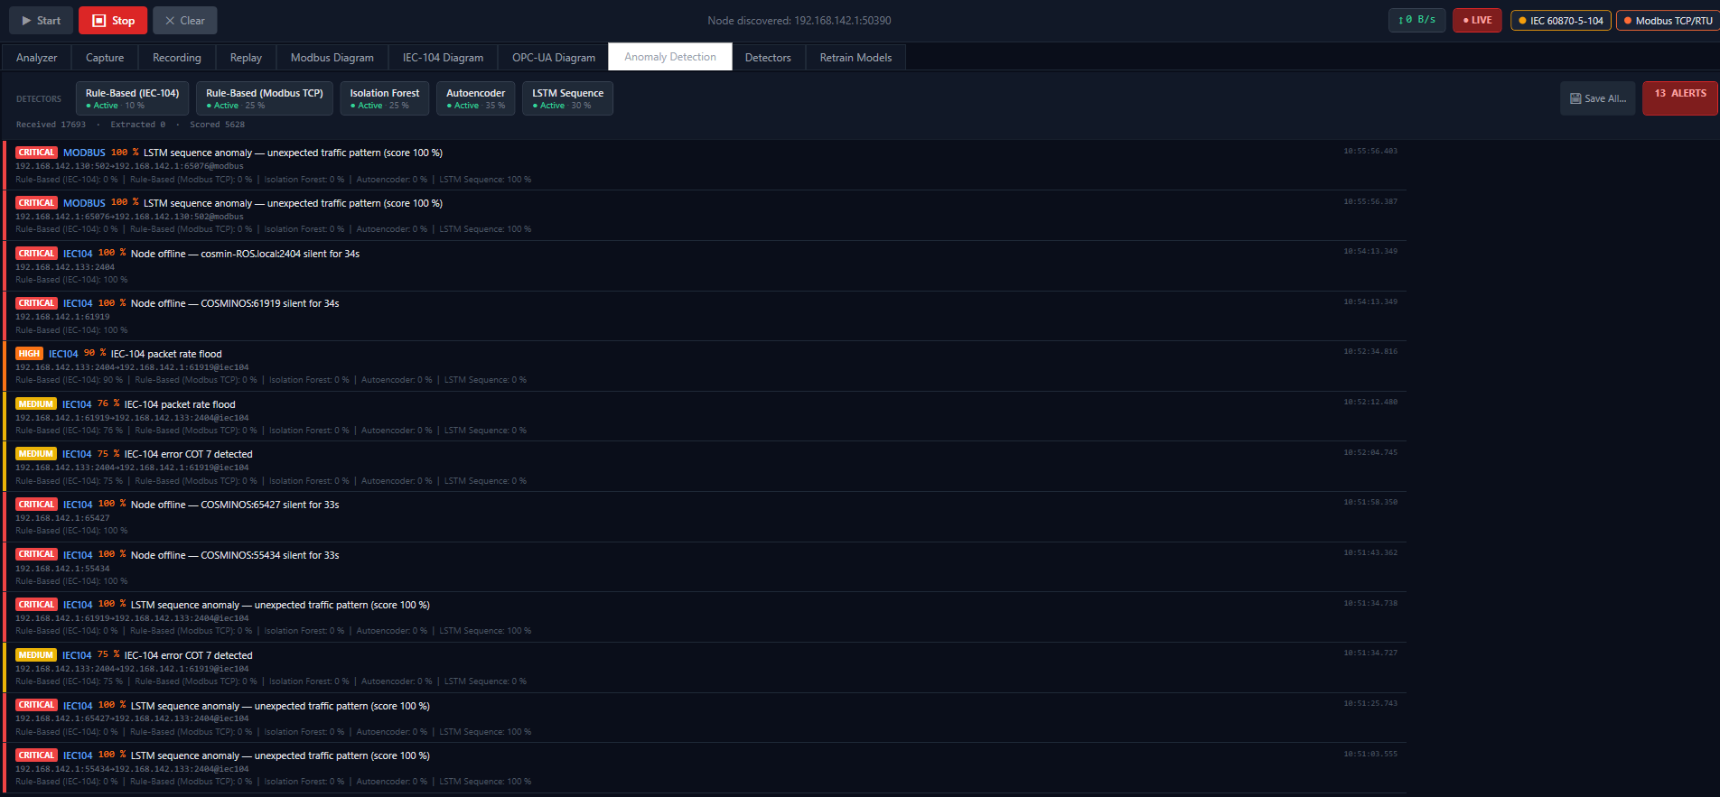Switch to the Capture tab
Viewport: 1720px width, 797px height.
click(x=105, y=57)
